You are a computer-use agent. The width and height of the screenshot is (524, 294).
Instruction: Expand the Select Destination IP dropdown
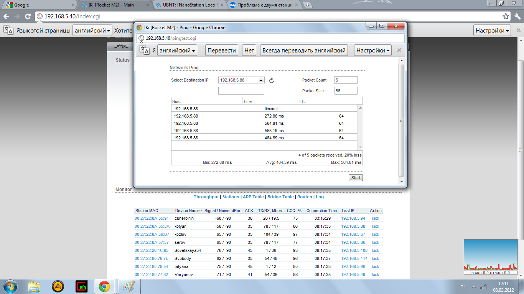tap(261, 80)
